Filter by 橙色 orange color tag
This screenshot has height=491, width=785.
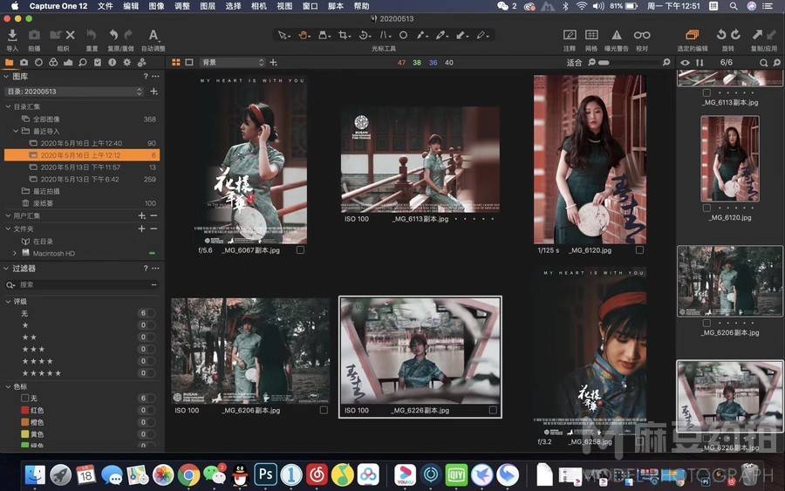click(32, 422)
